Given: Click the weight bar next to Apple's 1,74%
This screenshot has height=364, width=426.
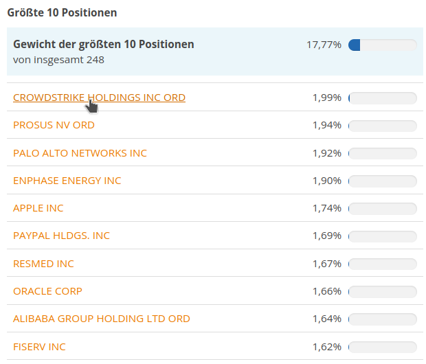Looking at the screenshot, I should point(382,208).
